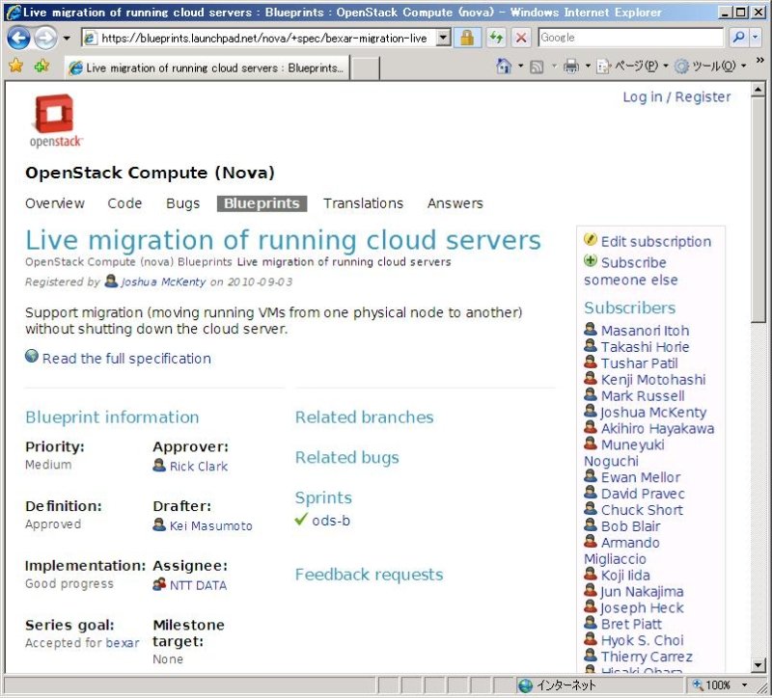Click Subscribe someone else link

631,271
